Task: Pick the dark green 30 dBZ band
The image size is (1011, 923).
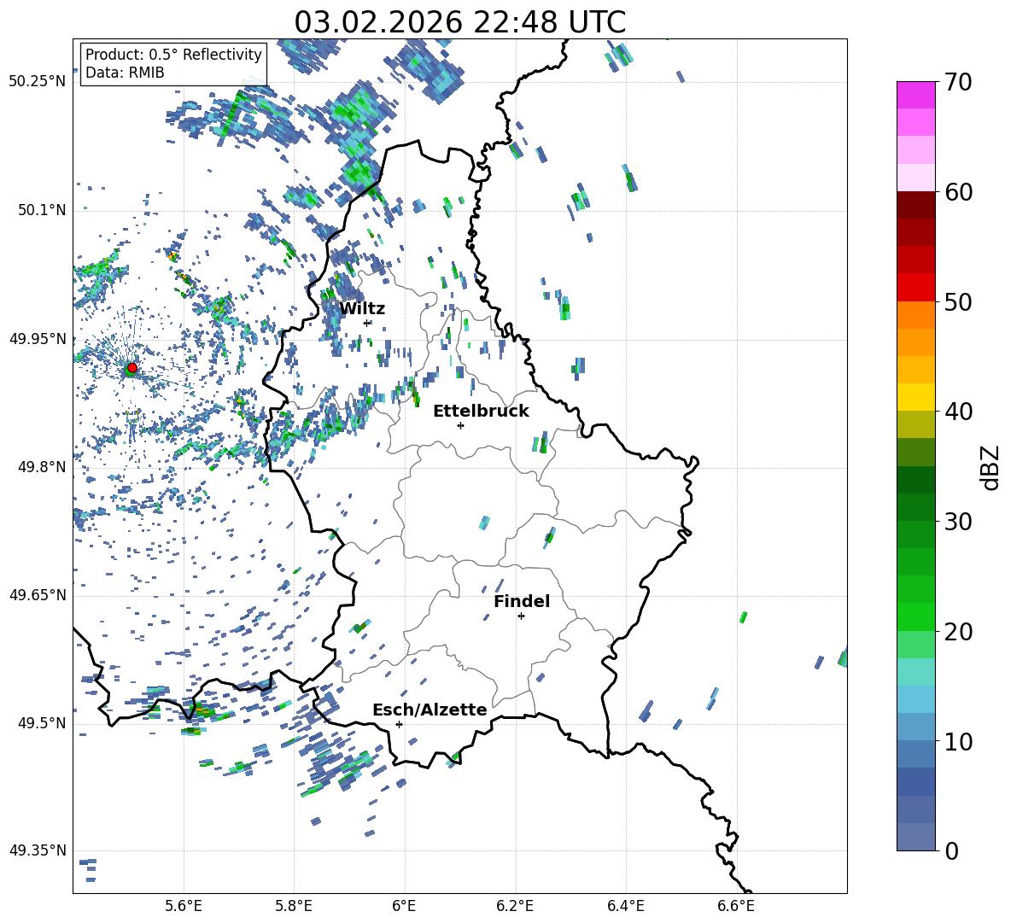Action: coord(915,507)
